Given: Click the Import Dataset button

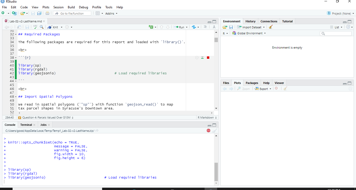Looking at the screenshot, I should pyautogui.click(x=251, y=27).
